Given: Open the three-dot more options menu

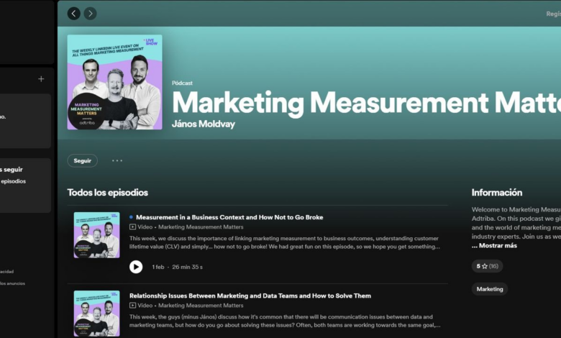Looking at the screenshot, I should (117, 161).
